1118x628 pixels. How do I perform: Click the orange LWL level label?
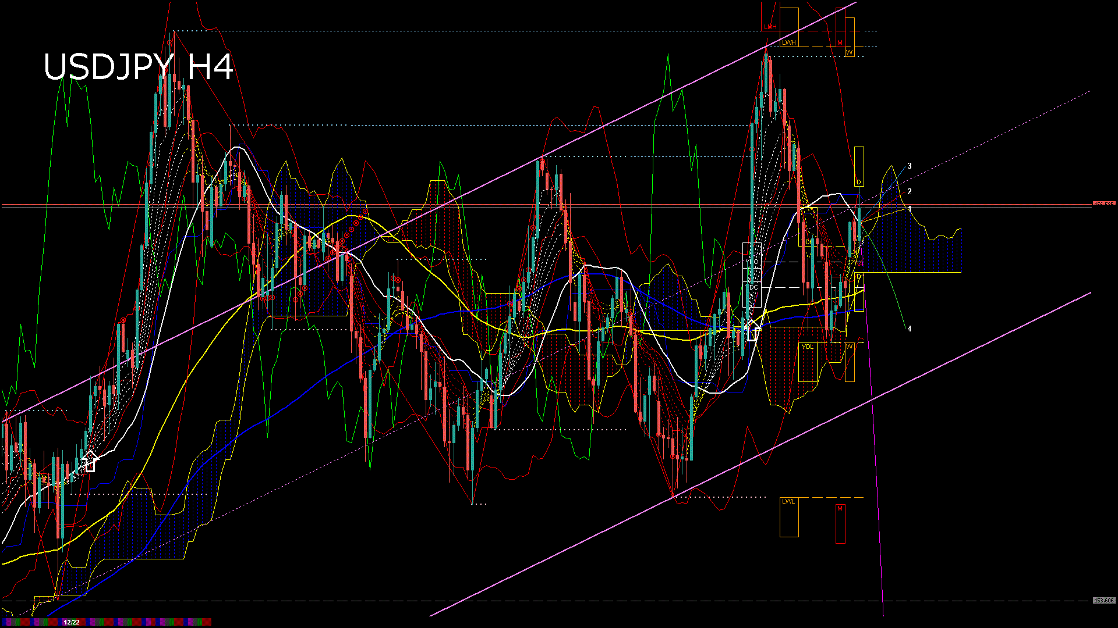(788, 501)
